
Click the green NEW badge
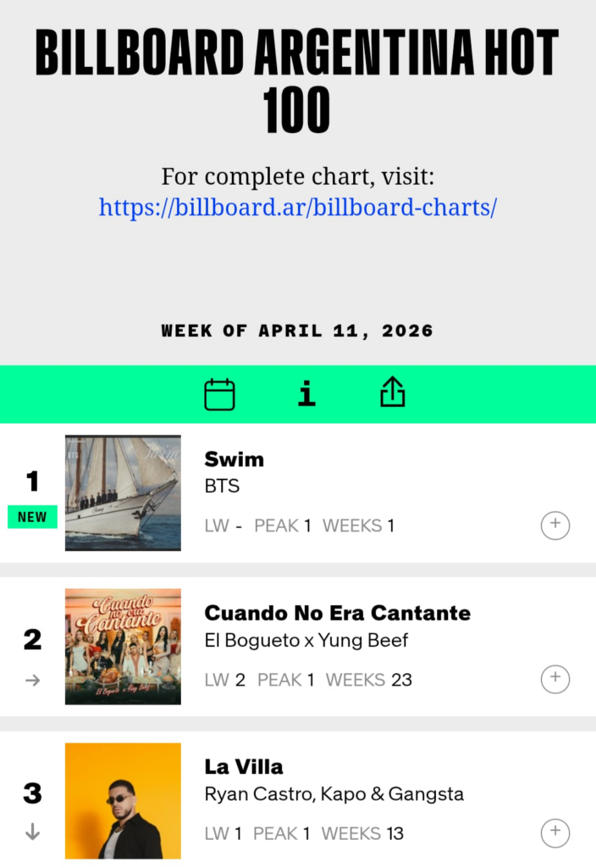pos(32,517)
